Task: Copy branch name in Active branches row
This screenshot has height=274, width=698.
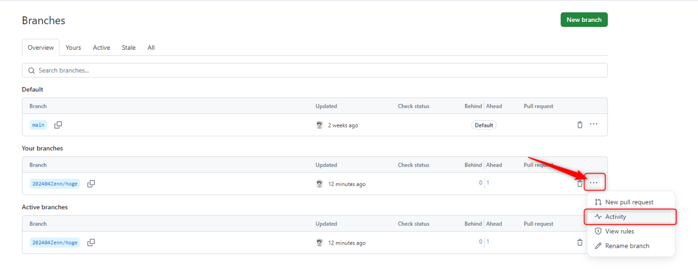Action: [x=91, y=242]
